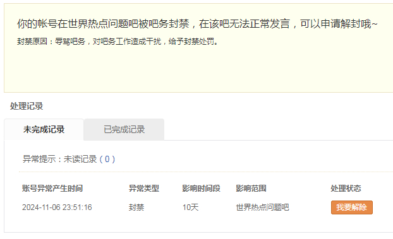Switch to the 未完成记录 tab
The height and width of the screenshot is (239, 393).
[x=44, y=130]
